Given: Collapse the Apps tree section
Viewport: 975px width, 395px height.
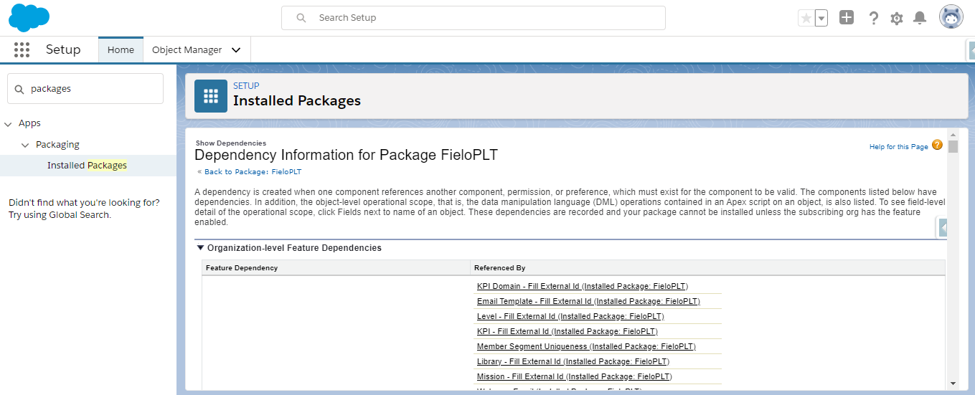Looking at the screenshot, I should tap(9, 124).
